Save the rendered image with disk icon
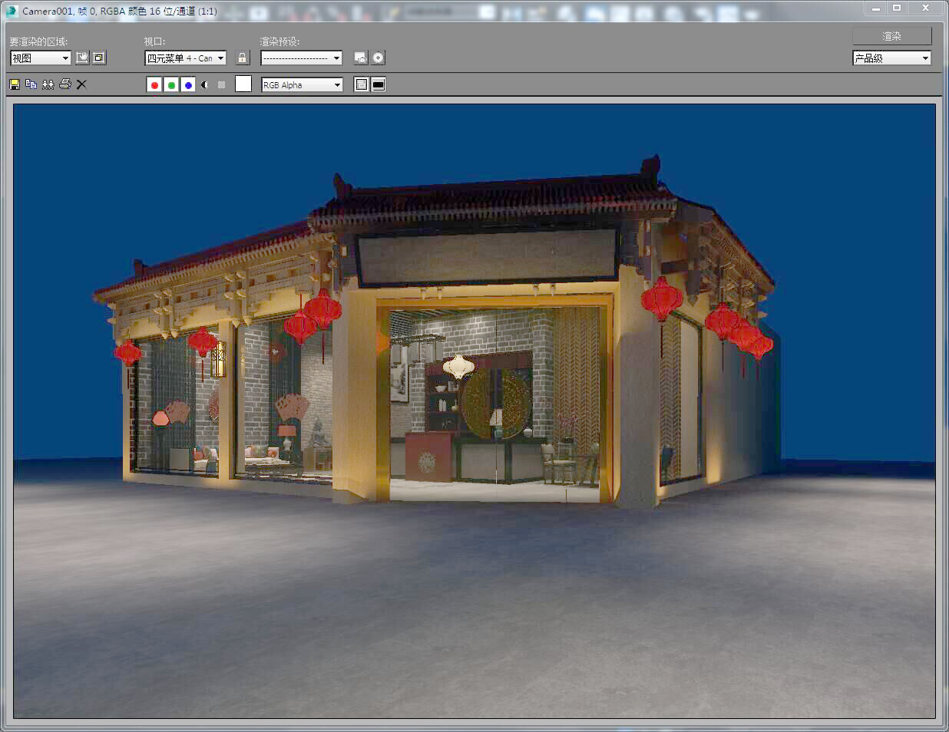The height and width of the screenshot is (732, 949). (x=15, y=84)
